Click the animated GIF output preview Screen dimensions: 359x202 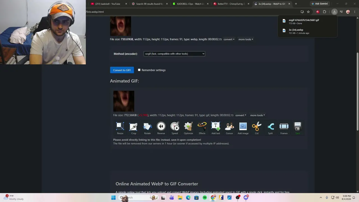click(x=124, y=101)
